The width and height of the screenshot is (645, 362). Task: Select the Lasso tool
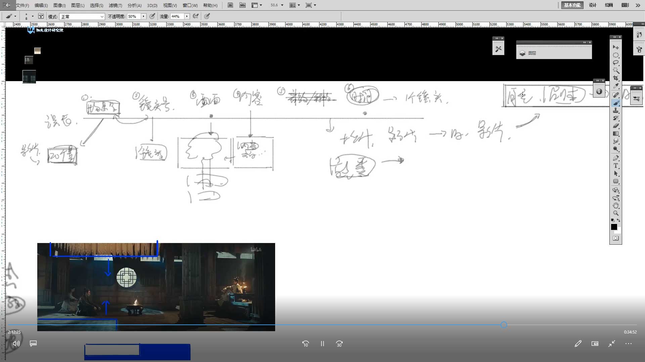[615, 63]
